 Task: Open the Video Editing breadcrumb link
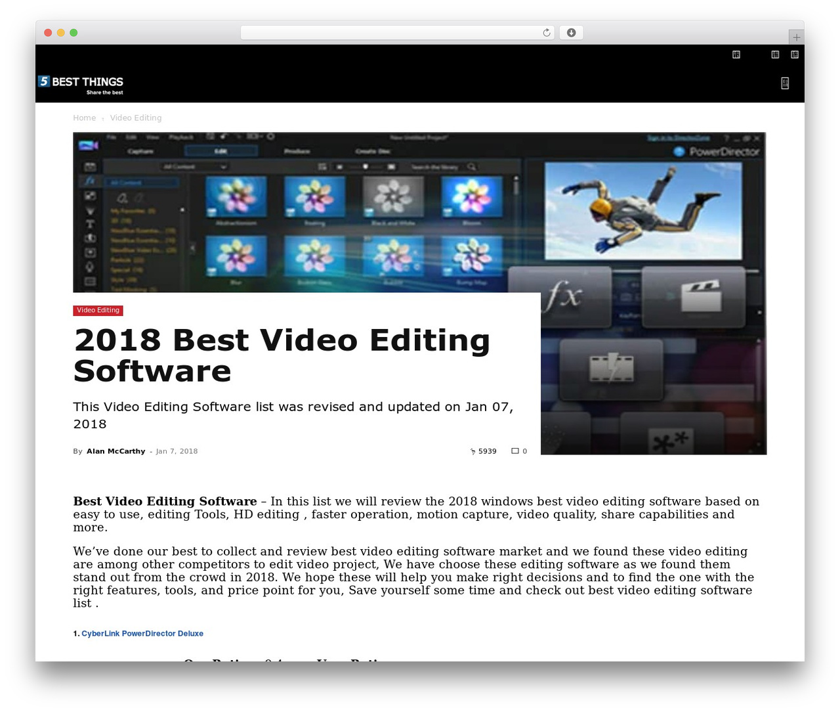click(136, 118)
